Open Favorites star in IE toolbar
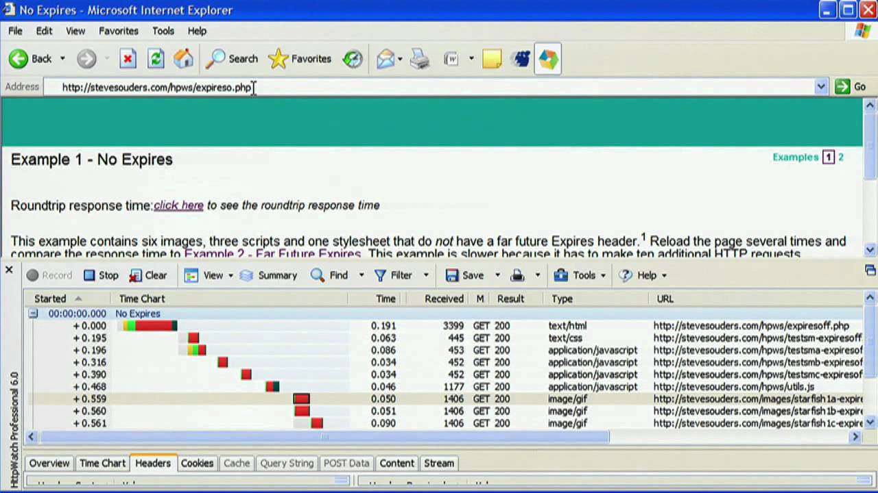 click(300, 59)
